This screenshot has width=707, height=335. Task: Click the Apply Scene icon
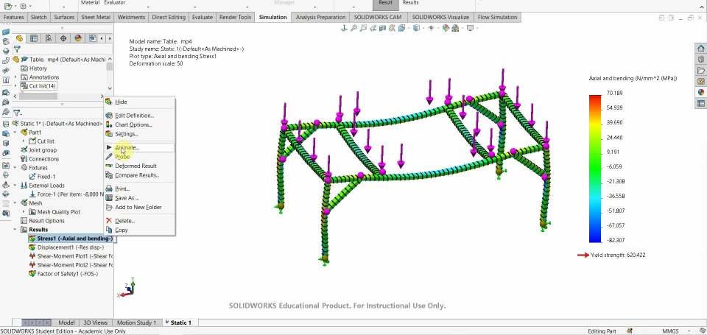(x=455, y=28)
